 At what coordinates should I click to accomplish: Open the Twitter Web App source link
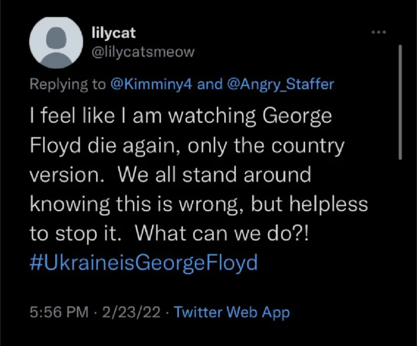tap(232, 312)
